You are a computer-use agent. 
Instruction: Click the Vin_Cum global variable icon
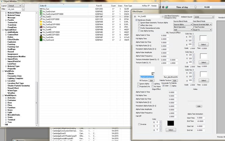(41, 9)
